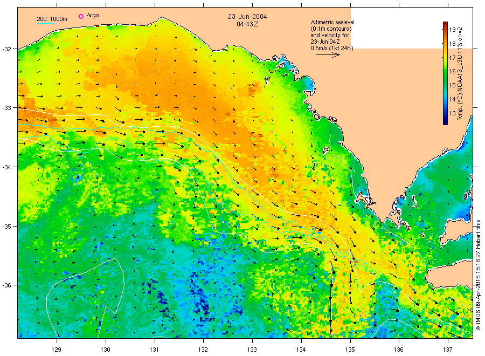Click the '04:43Z' time label
The width and height of the screenshot is (485, 356).
[247, 24]
